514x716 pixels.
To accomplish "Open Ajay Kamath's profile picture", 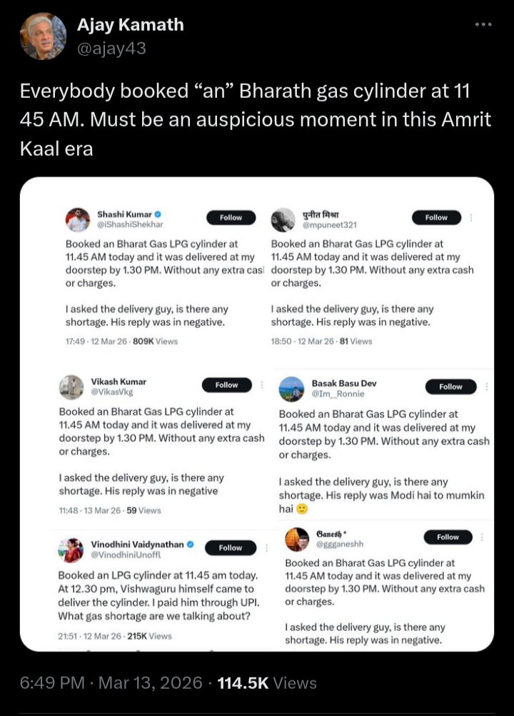I will 43,36.
